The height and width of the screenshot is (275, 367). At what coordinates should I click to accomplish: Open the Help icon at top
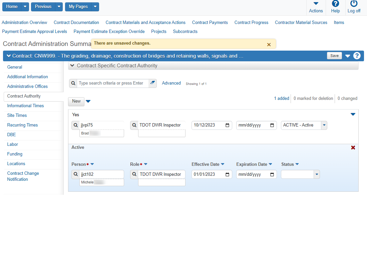(335, 4)
